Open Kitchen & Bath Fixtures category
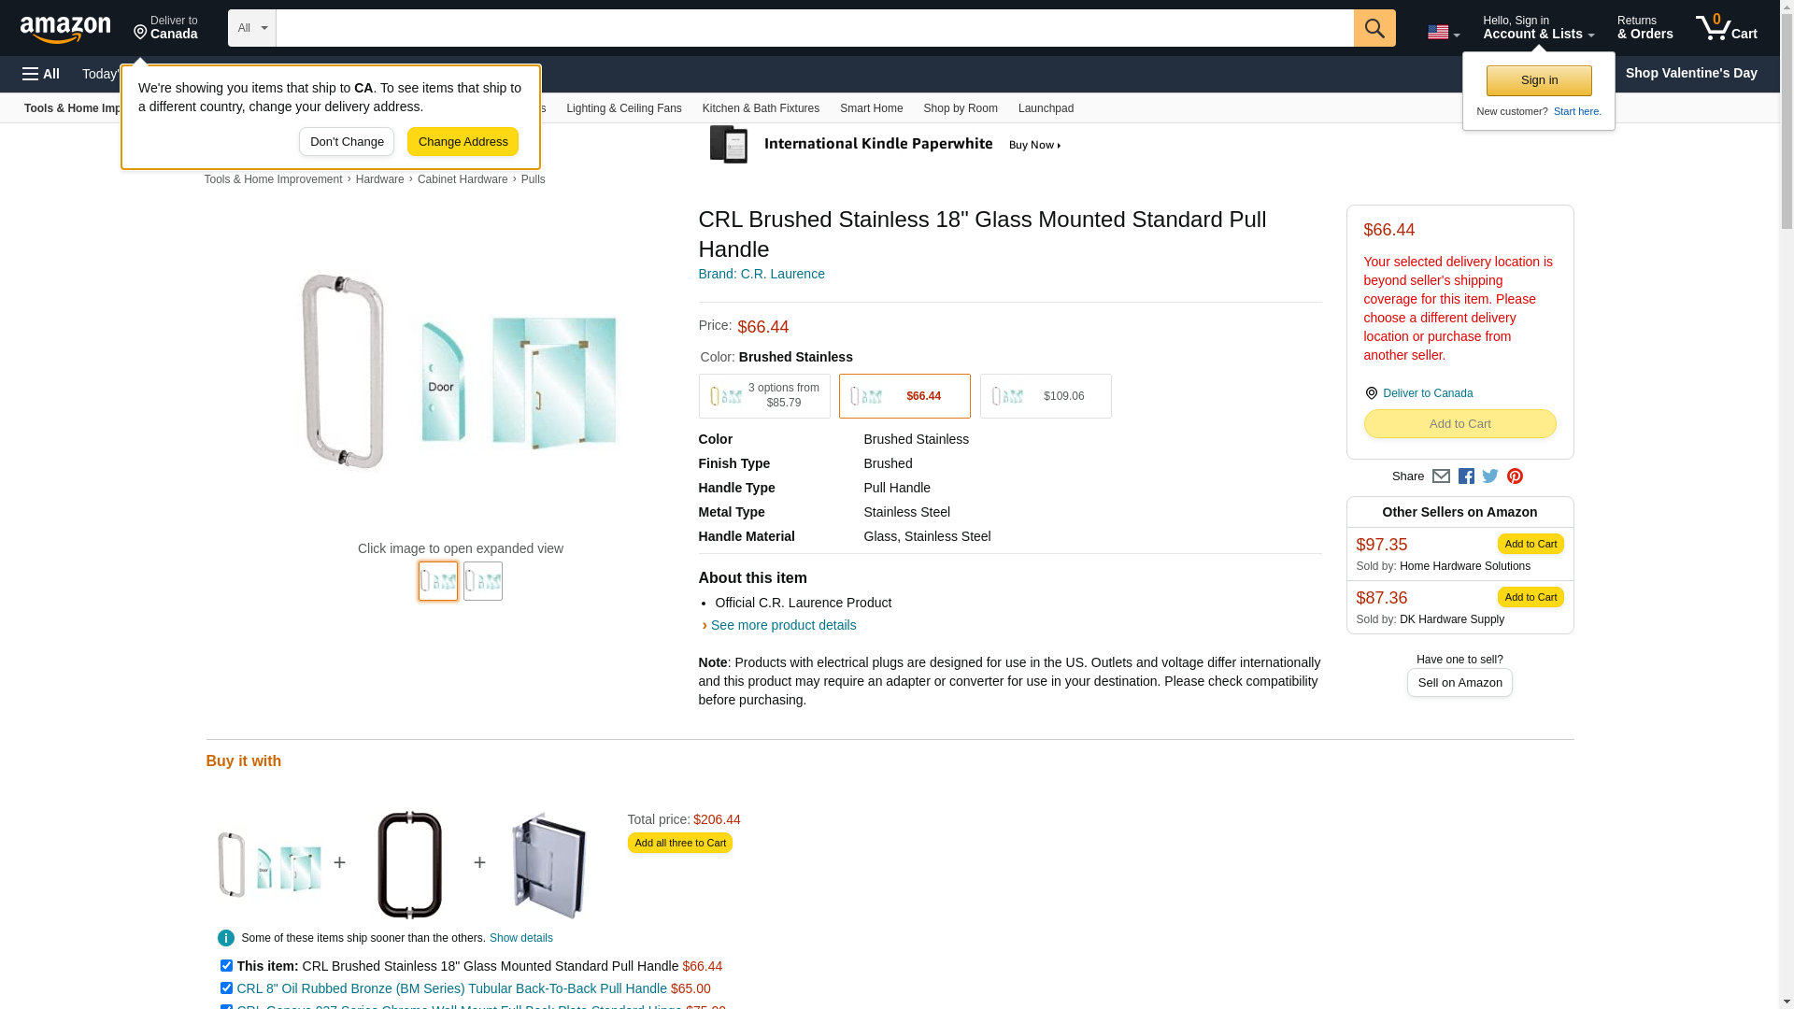Viewport: 1794px width, 1009px height. tap(761, 108)
